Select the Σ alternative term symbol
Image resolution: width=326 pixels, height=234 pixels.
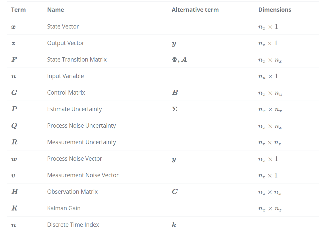[175, 109]
